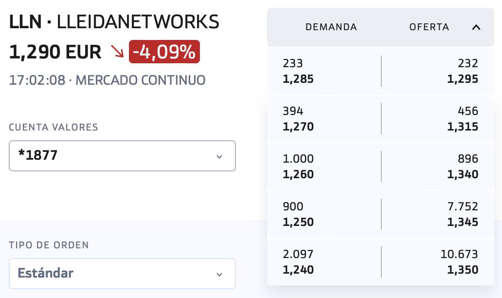Image resolution: width=502 pixels, height=298 pixels.
Task: Click the -4,09% change badge
Action: 164,52
